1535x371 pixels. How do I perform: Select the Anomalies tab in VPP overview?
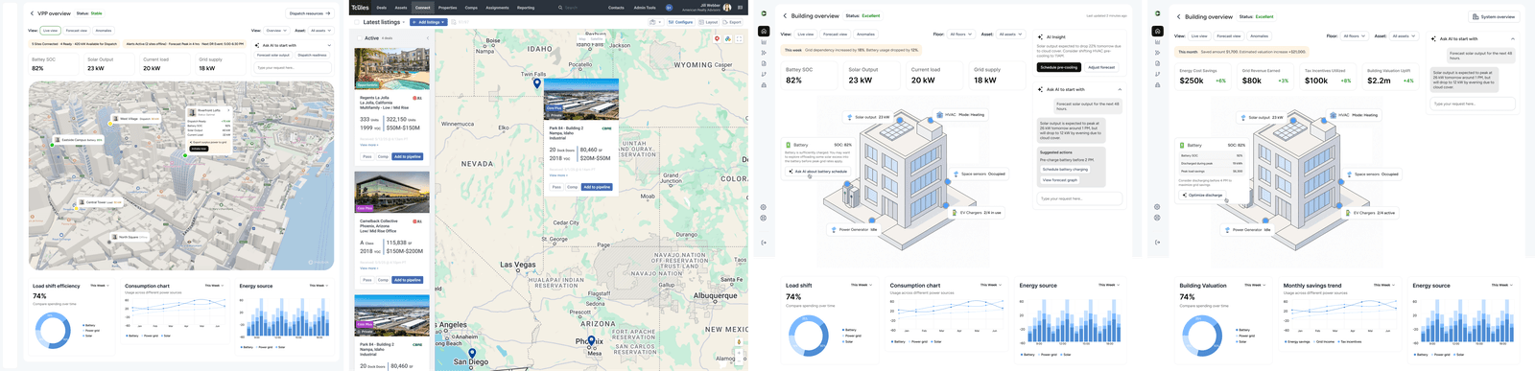tap(104, 30)
